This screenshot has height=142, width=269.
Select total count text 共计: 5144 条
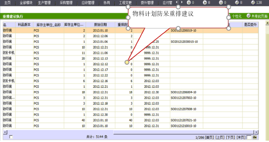pos(97,137)
